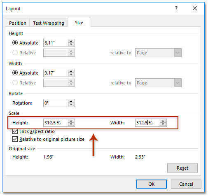
Task: Open height relative to Page dropdown
Action: [158, 53]
